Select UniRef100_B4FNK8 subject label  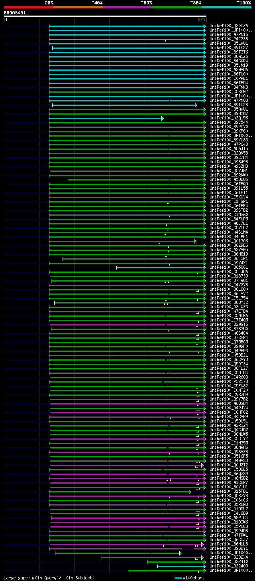point(229,87)
